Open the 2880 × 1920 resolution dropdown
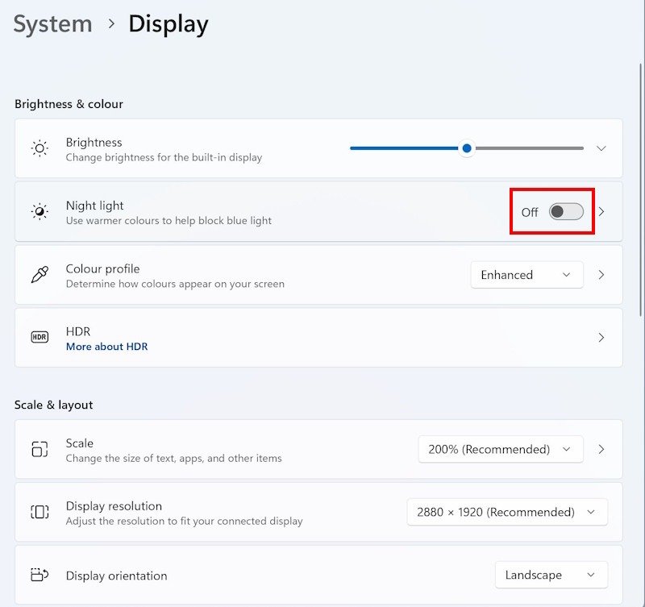 coord(506,512)
